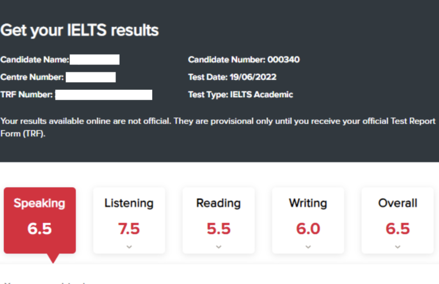Image resolution: width=439 pixels, height=284 pixels.
Task: Open the Overall score card
Action: pyautogui.click(x=398, y=220)
